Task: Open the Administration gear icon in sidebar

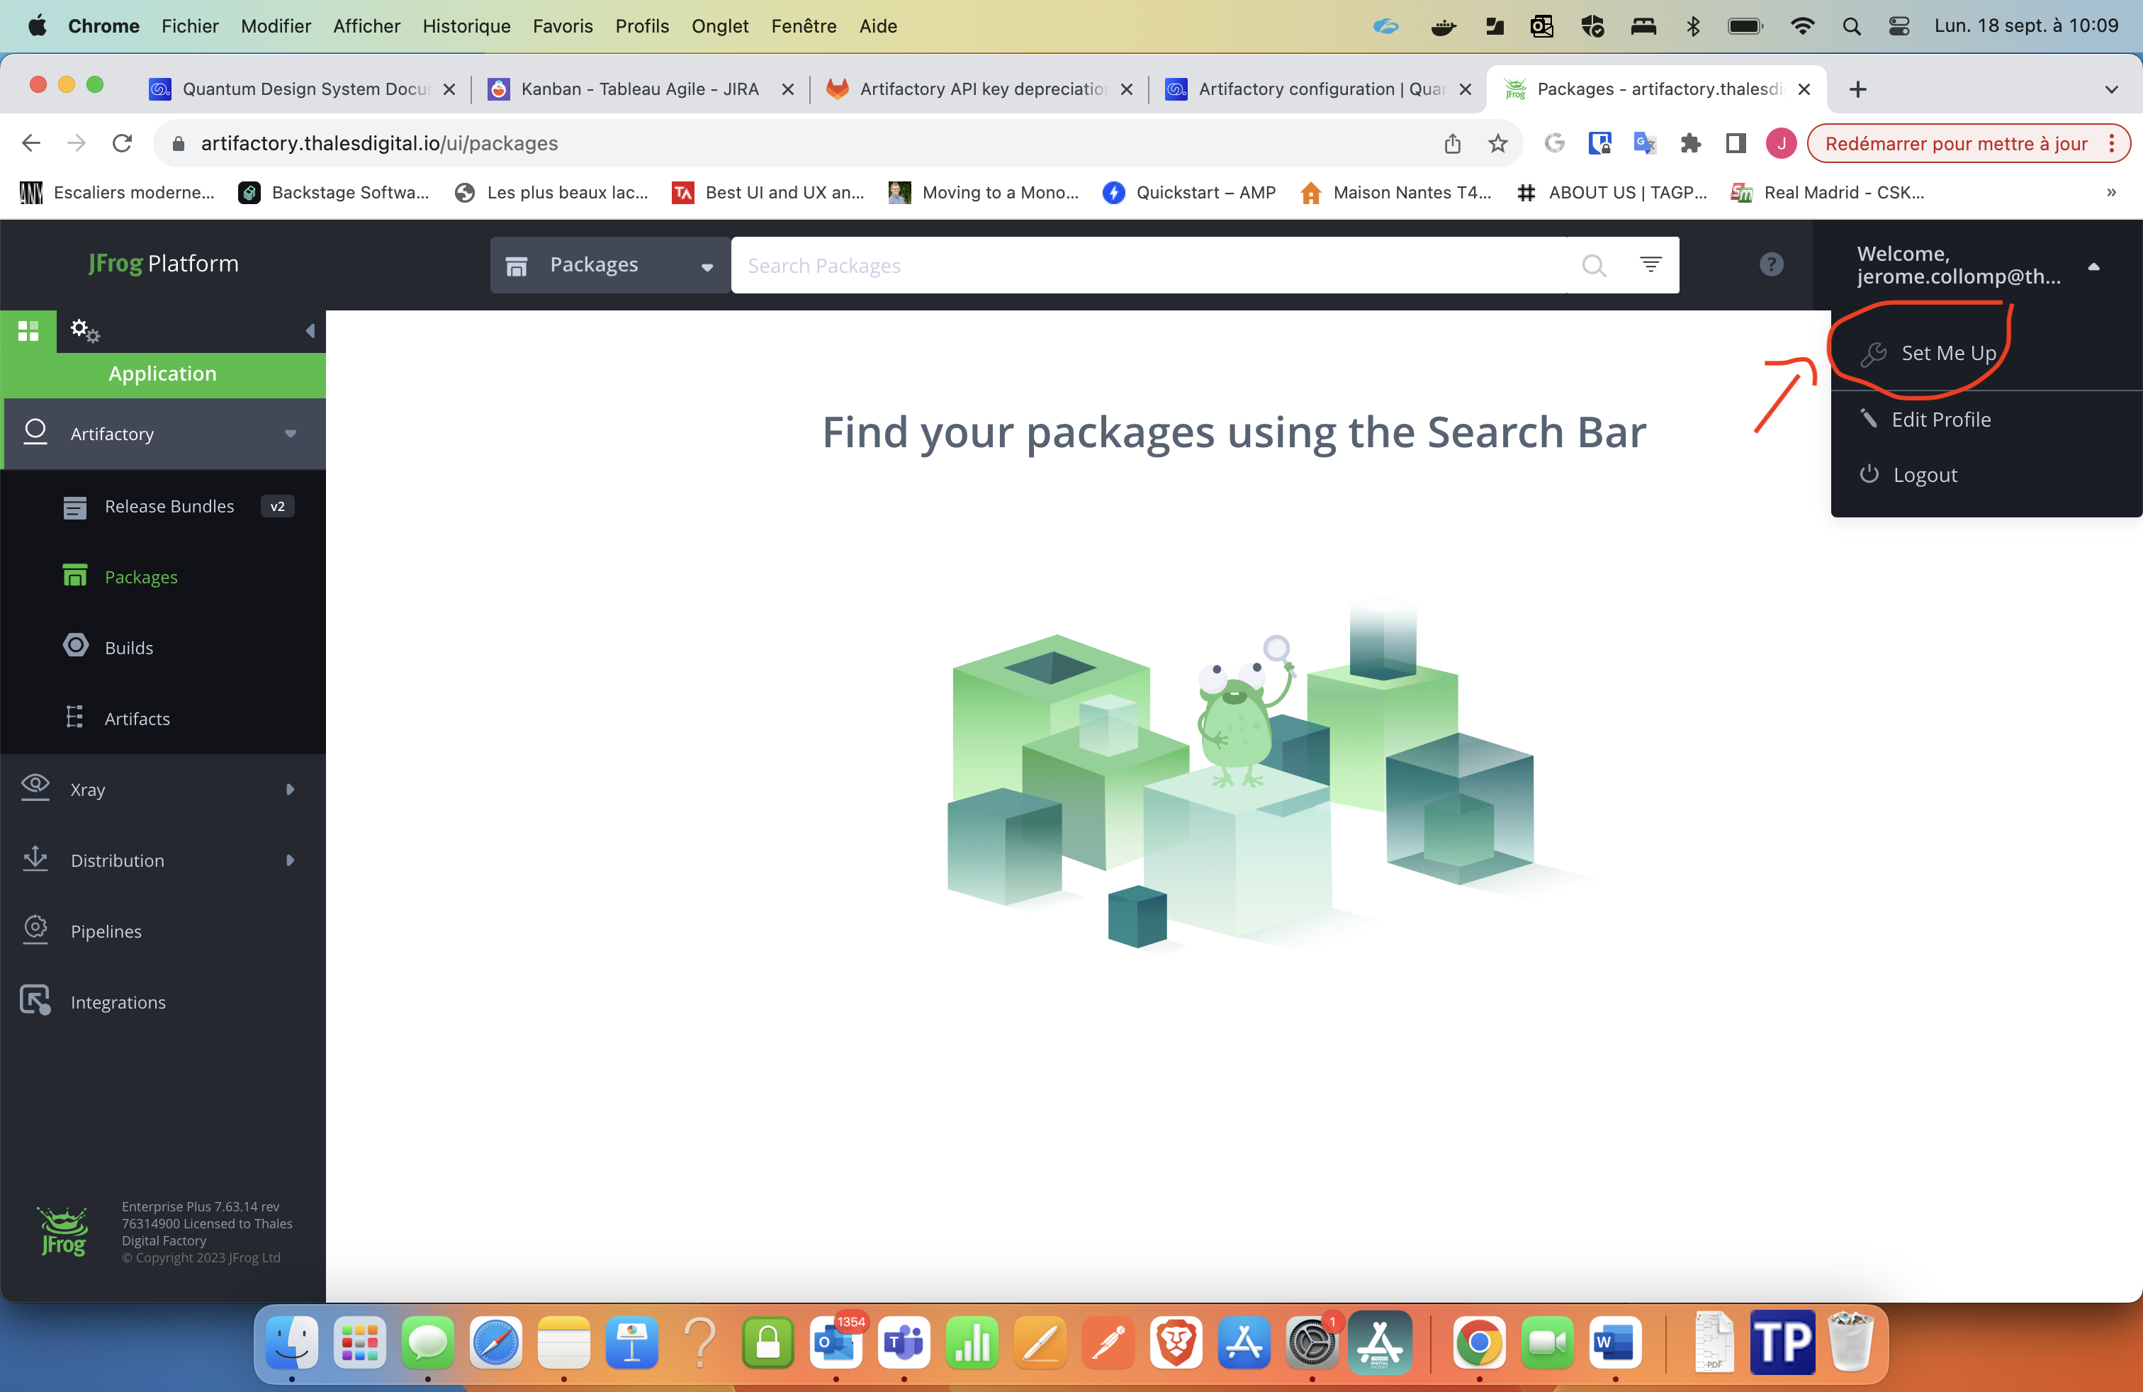Action: 84,330
